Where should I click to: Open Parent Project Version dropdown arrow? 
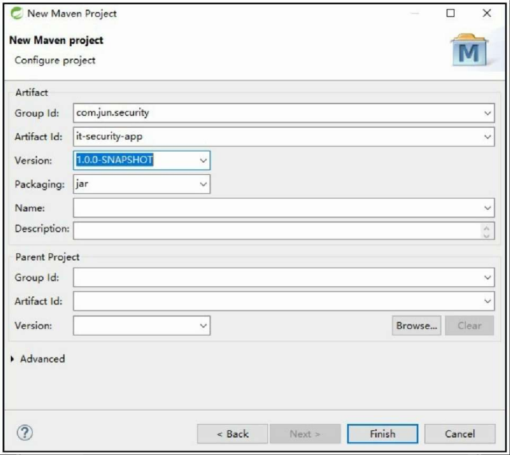[x=203, y=325]
